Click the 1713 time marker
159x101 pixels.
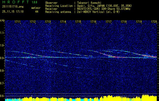[48, 22]
